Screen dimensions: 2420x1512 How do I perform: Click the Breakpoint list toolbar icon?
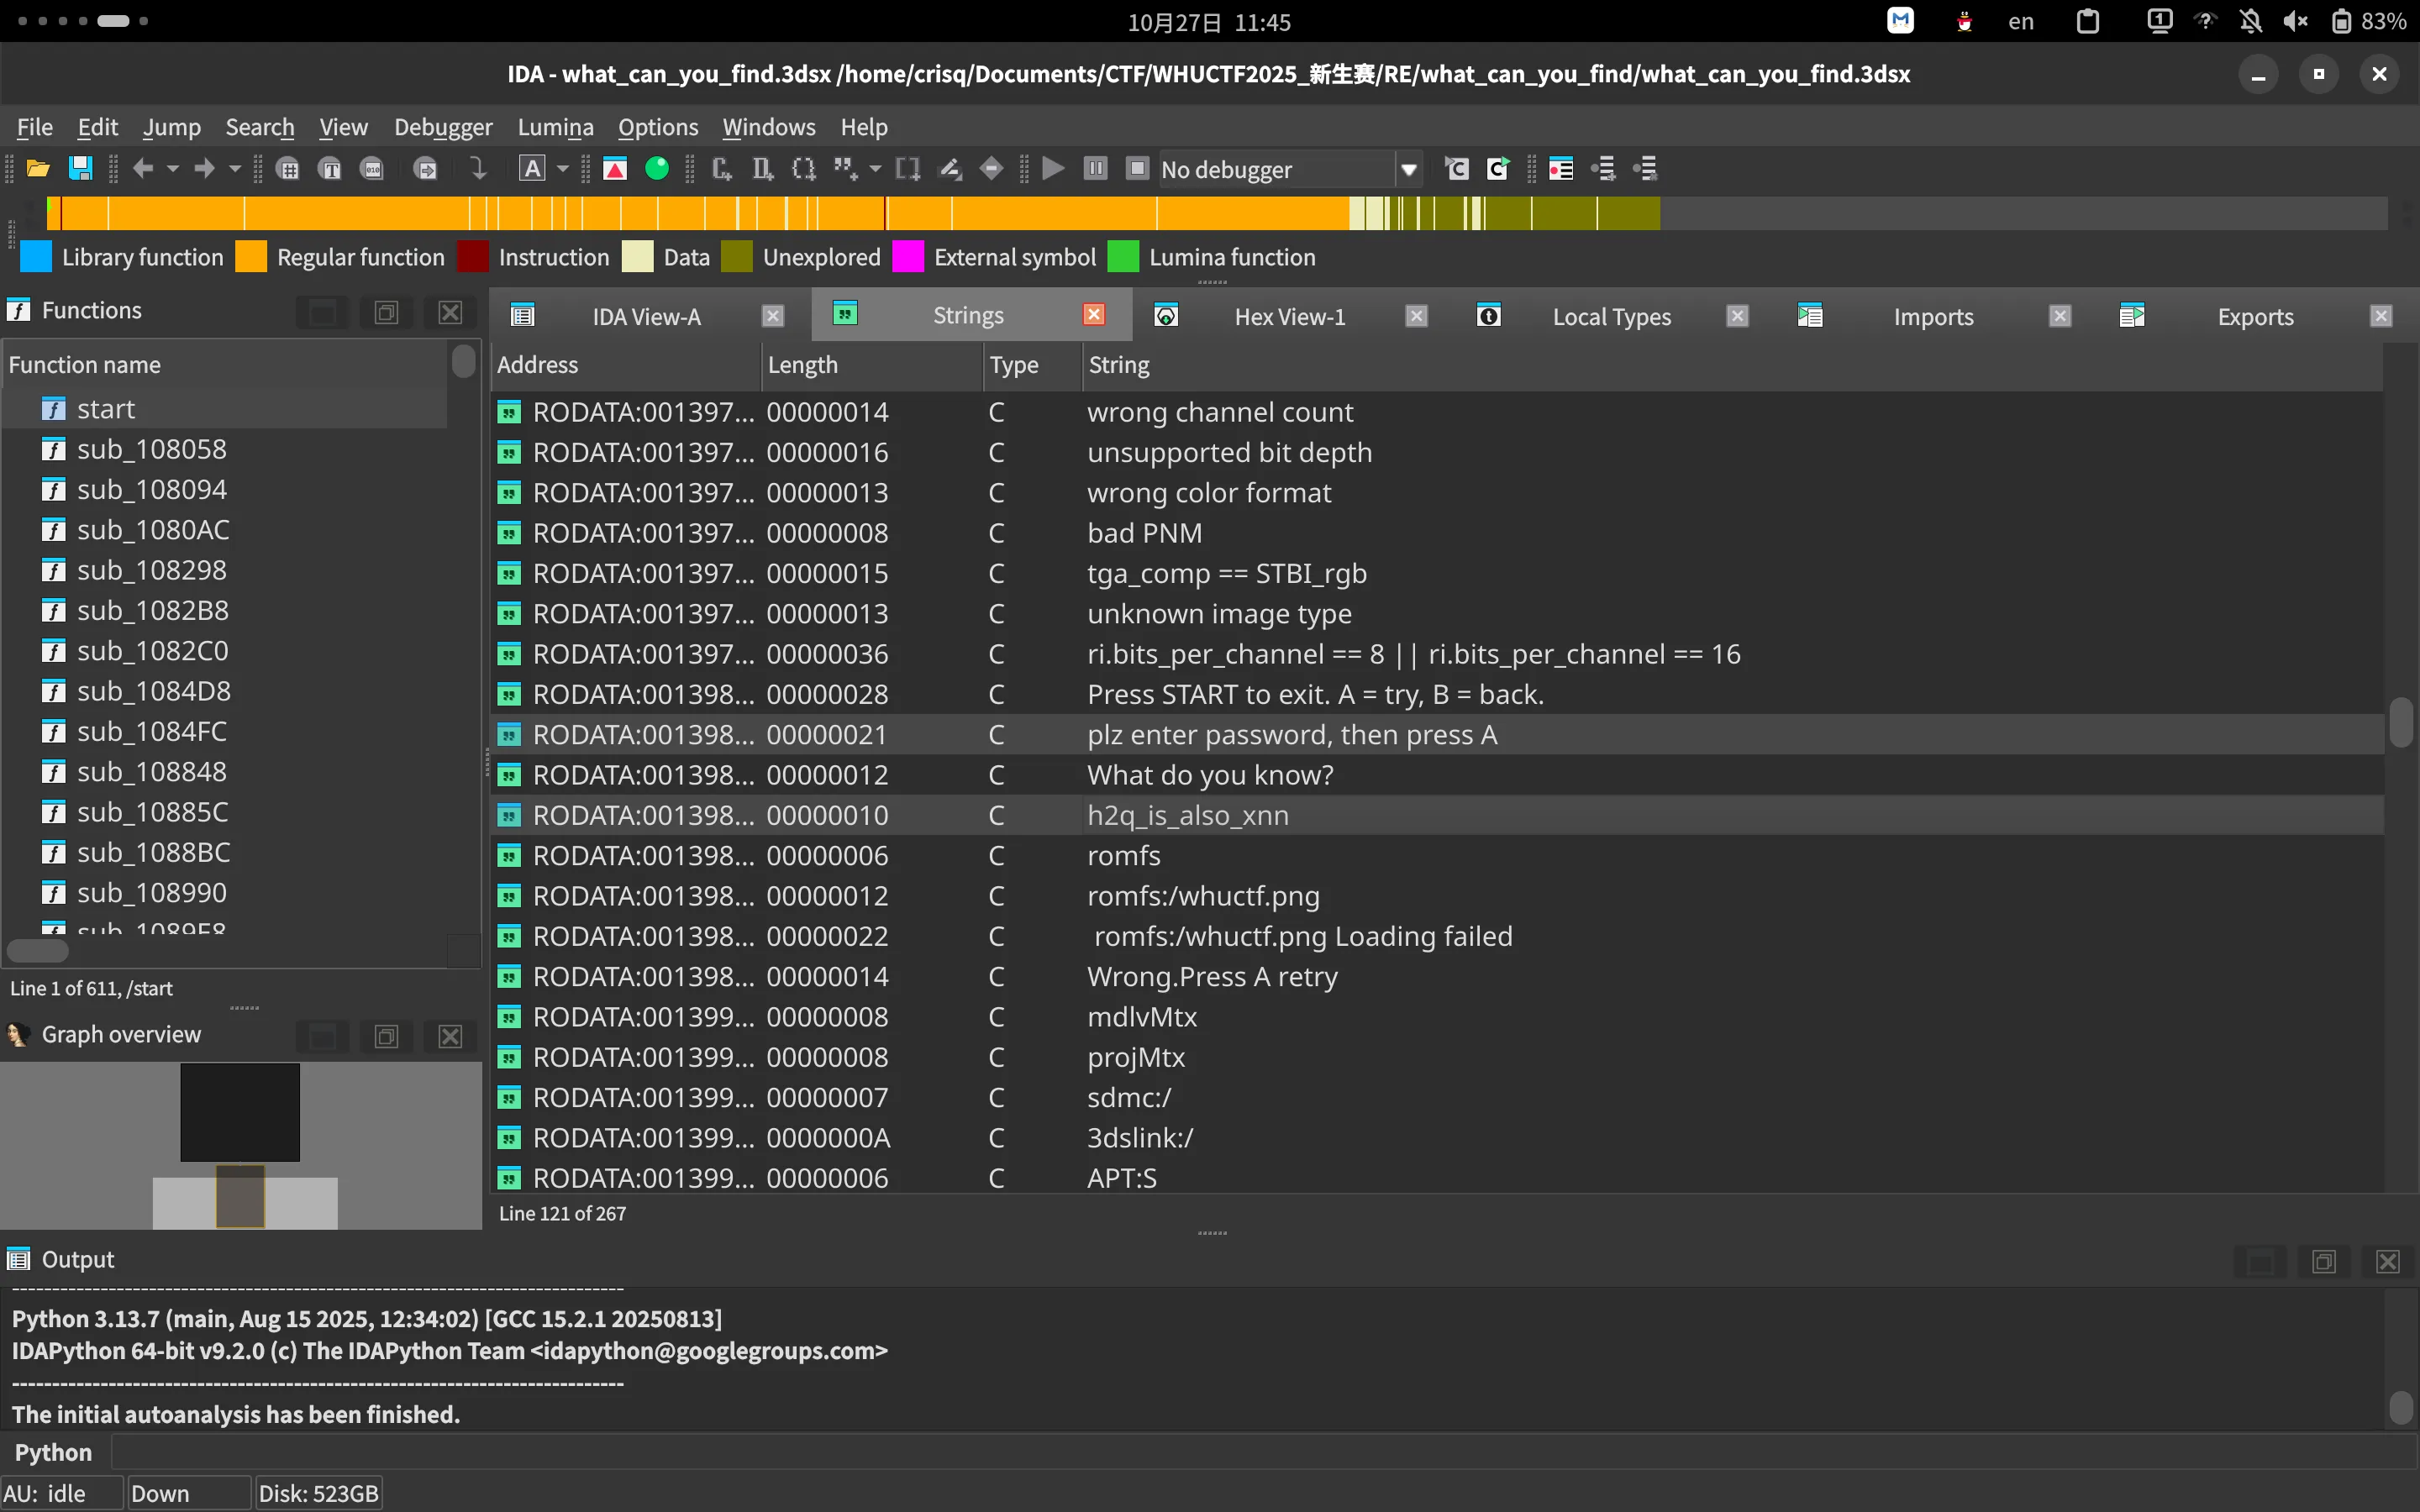coord(1560,169)
